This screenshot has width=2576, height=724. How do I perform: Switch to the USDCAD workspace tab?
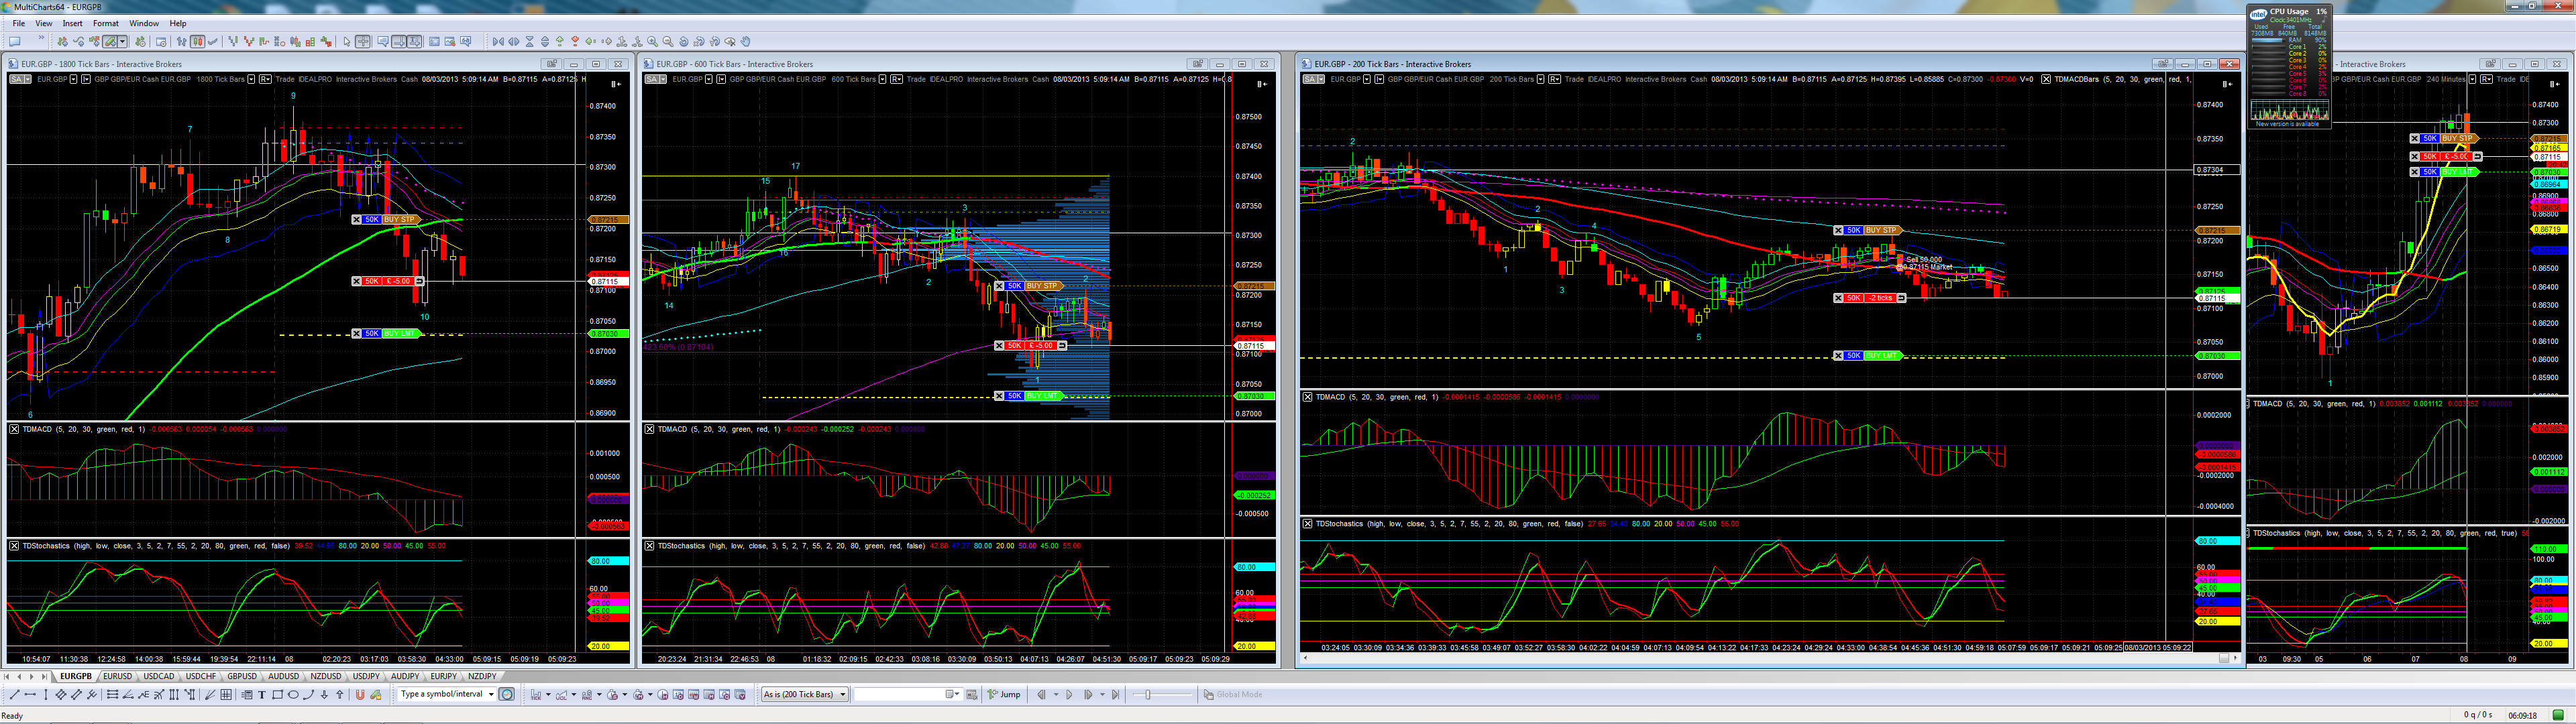pyautogui.click(x=159, y=677)
